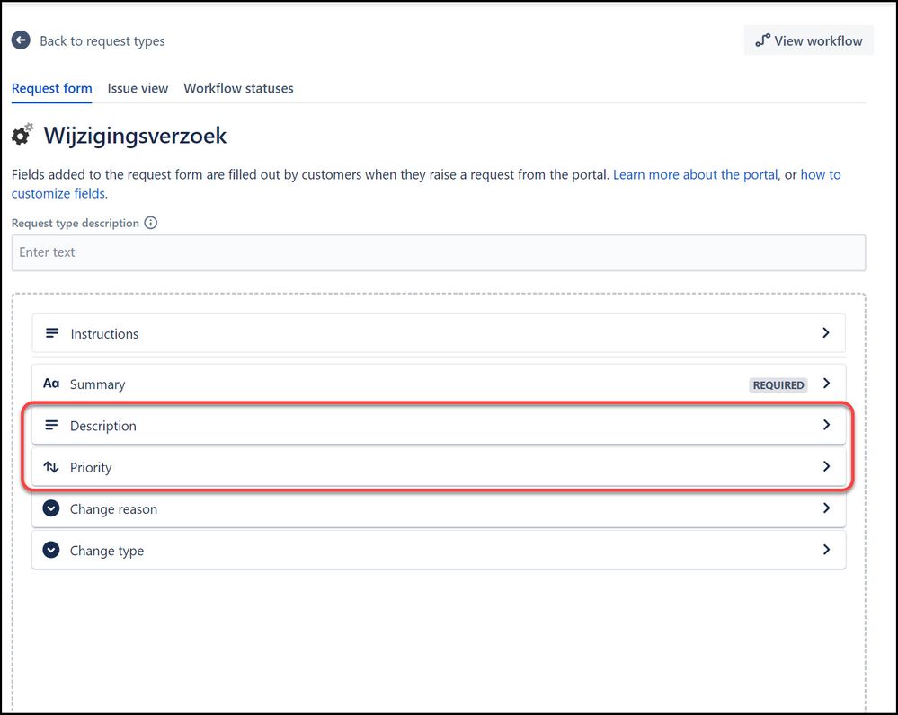Image resolution: width=898 pixels, height=715 pixels.
Task: Click the Request type description text field
Action: 438,252
